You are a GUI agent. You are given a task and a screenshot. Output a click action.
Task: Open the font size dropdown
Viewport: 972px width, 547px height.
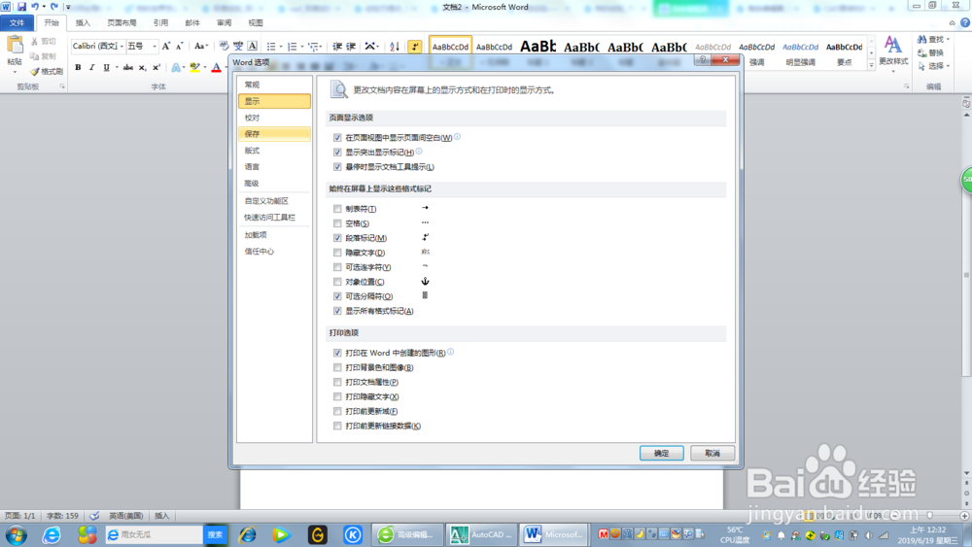click(x=155, y=47)
